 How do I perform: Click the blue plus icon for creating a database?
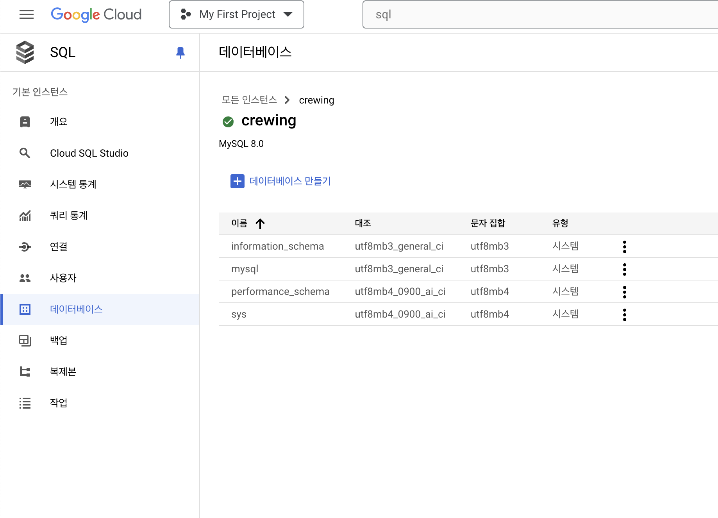238,181
